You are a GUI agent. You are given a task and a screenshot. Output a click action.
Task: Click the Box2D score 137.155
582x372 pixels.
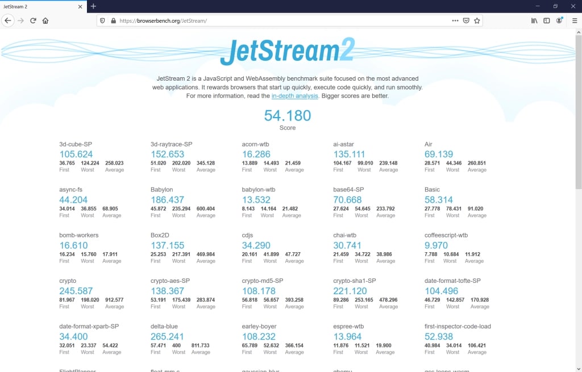168,245
